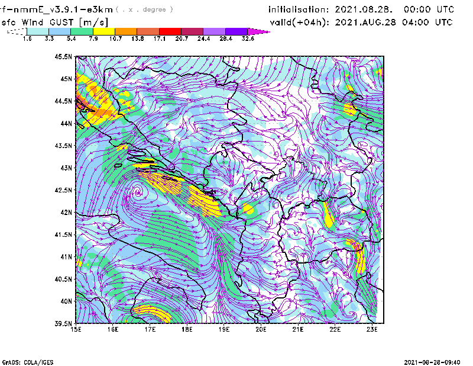Click the 'sfc Wind GUST [m/s]' title
Viewport: 473px width, 366px height.
pyautogui.click(x=54, y=23)
